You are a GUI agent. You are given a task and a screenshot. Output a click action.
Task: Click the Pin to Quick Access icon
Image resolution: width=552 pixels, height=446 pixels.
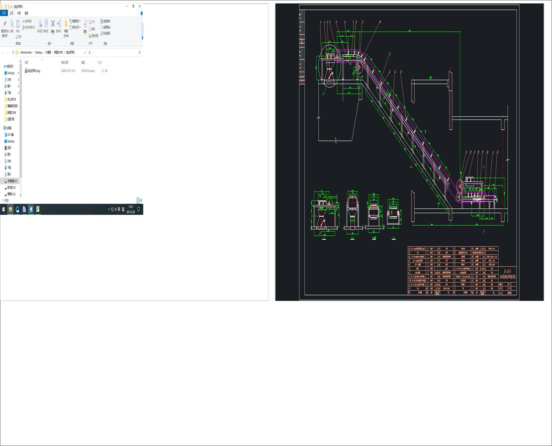5,24
